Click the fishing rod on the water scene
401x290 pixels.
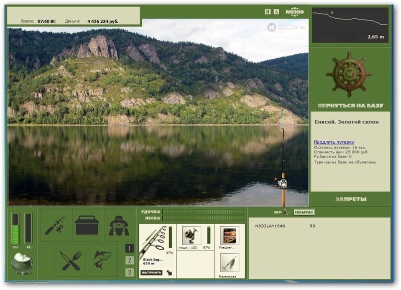click(x=283, y=158)
